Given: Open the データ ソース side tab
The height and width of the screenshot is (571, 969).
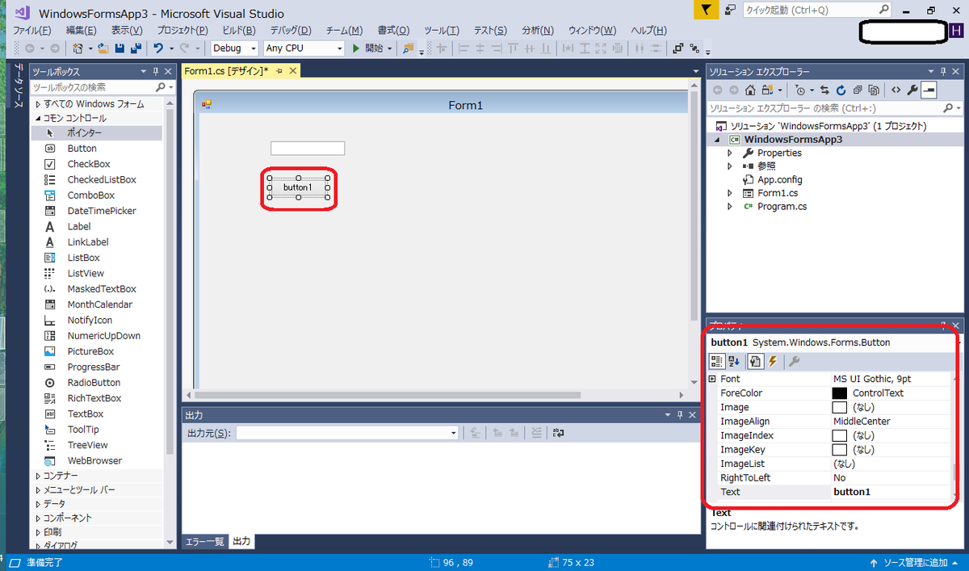Looking at the screenshot, I should [19, 86].
